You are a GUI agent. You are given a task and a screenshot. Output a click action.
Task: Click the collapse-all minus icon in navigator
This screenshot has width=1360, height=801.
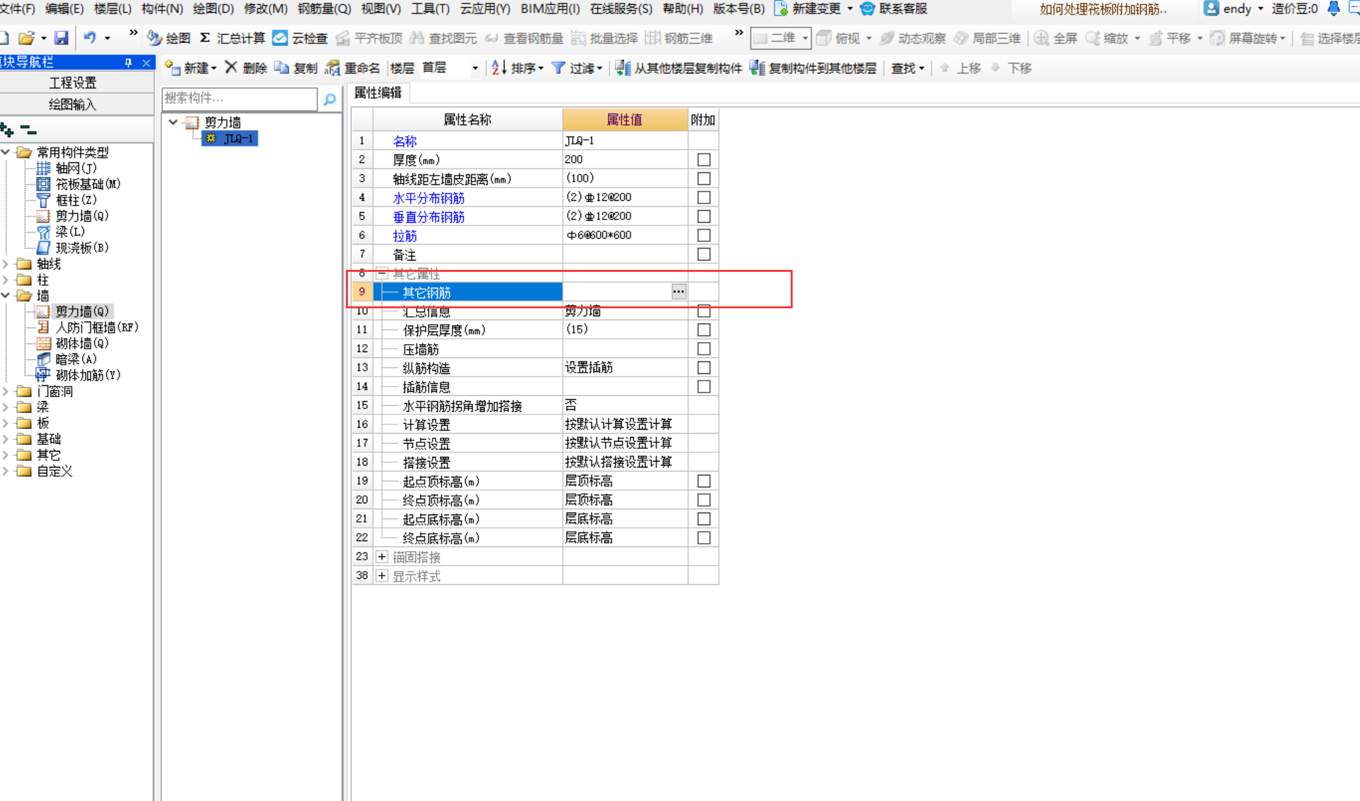click(x=28, y=129)
